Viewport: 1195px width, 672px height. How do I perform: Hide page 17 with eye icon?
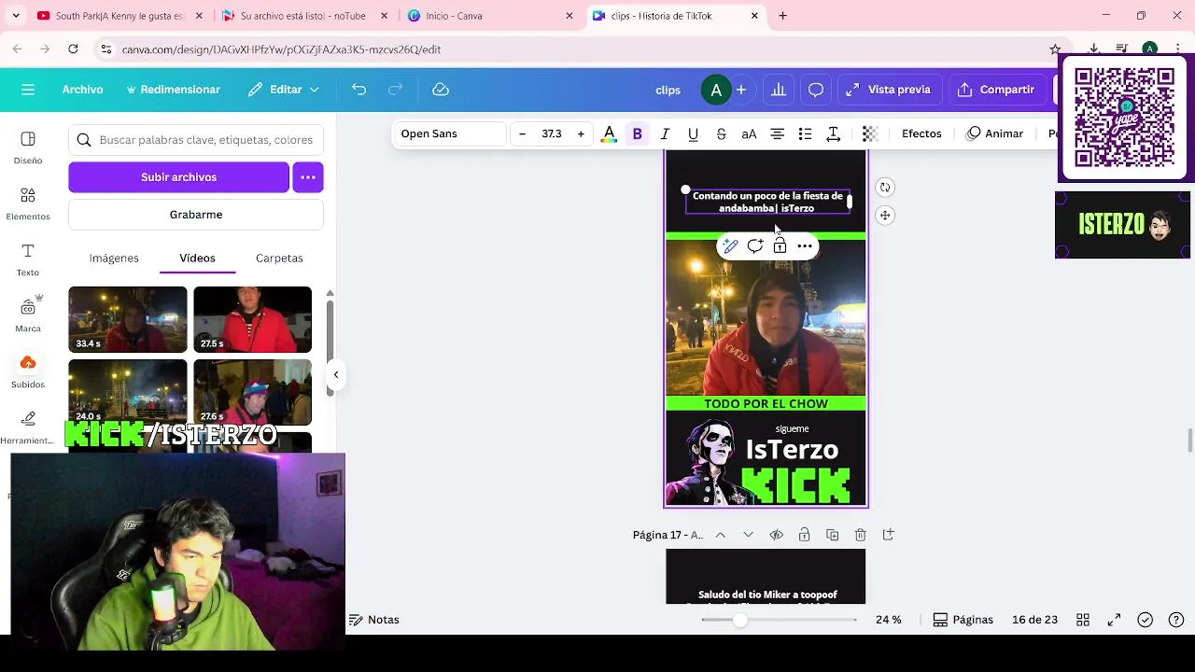click(x=776, y=535)
